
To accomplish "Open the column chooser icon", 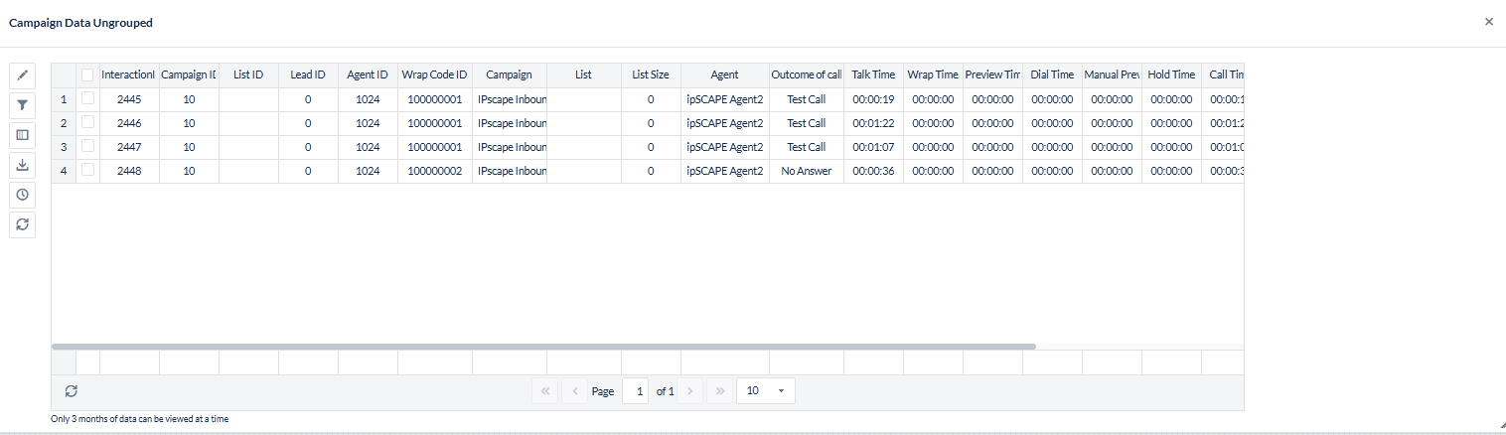I will (x=22, y=134).
